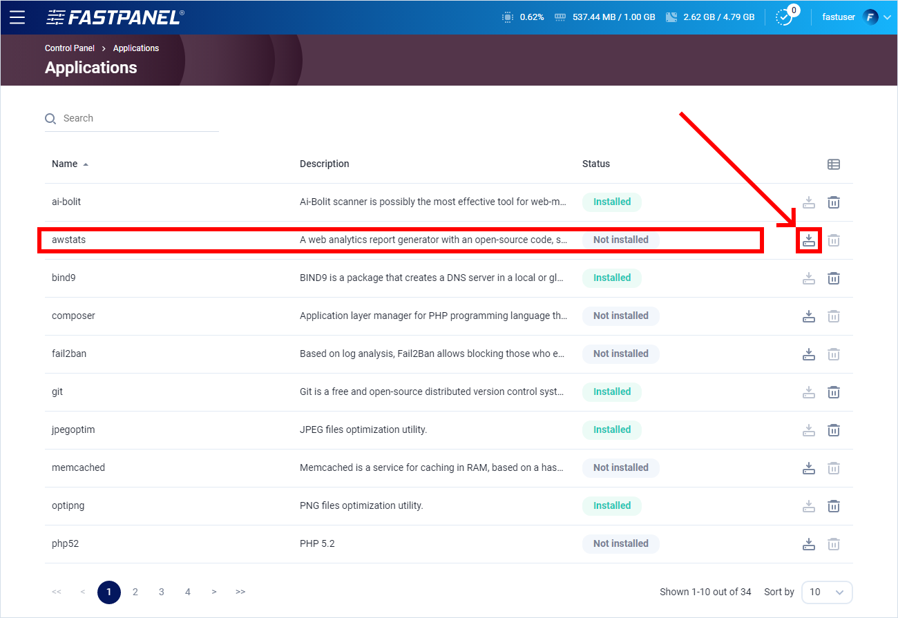Expand the fastuser account dropdown arrow
The height and width of the screenshot is (618, 898).
click(887, 17)
